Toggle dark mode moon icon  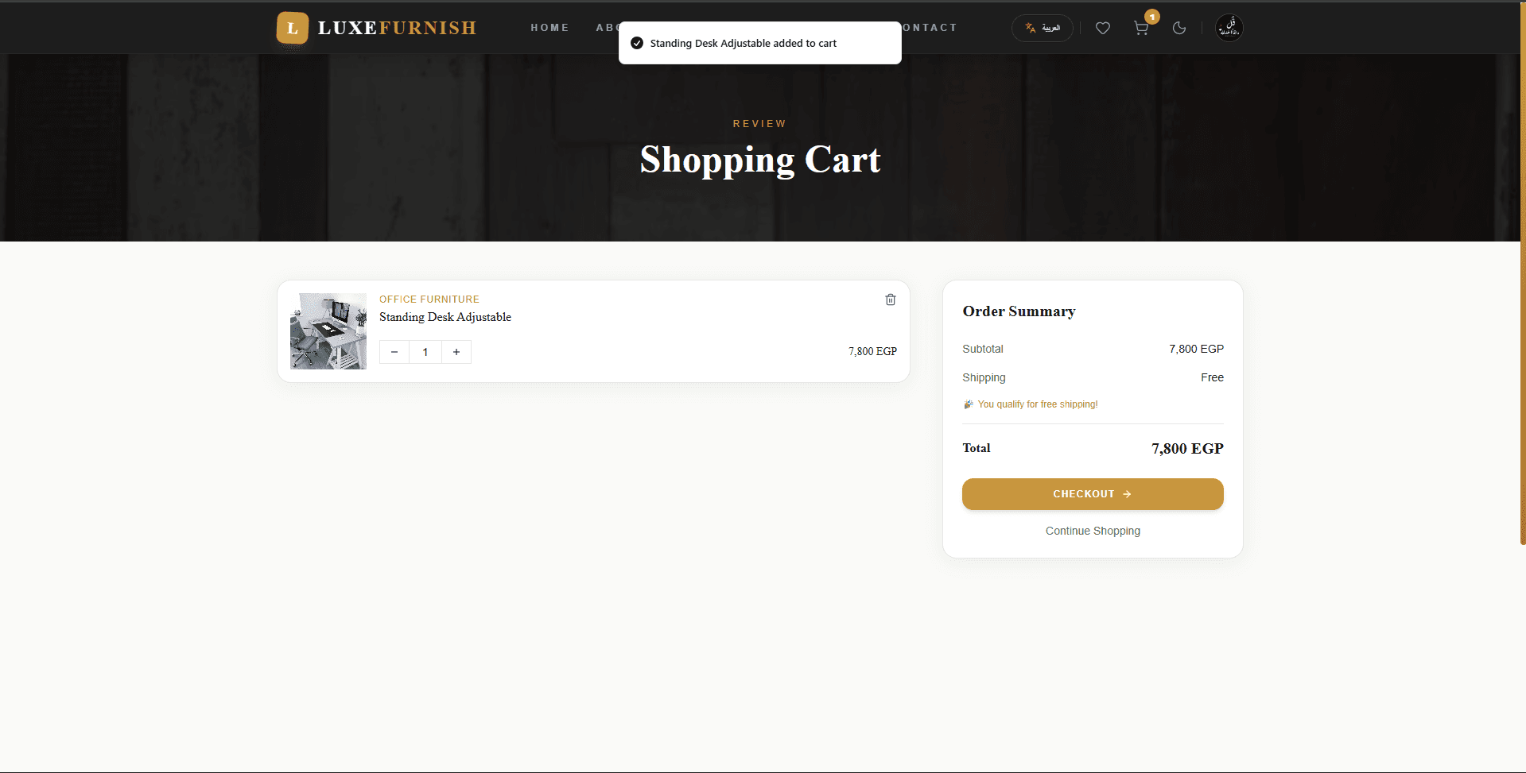pos(1179,28)
